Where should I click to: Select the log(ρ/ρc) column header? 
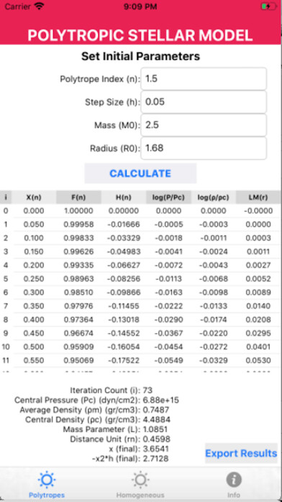coord(214,198)
